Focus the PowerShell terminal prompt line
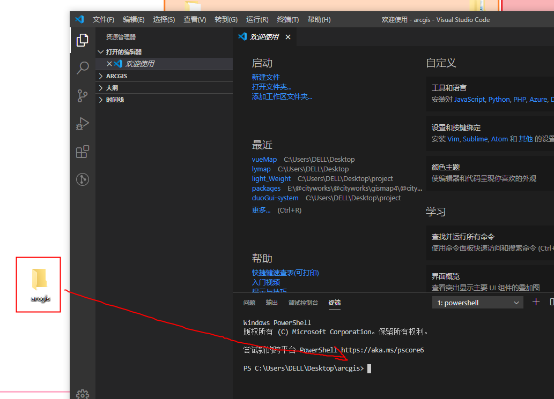The width and height of the screenshot is (554, 399). 307,368
